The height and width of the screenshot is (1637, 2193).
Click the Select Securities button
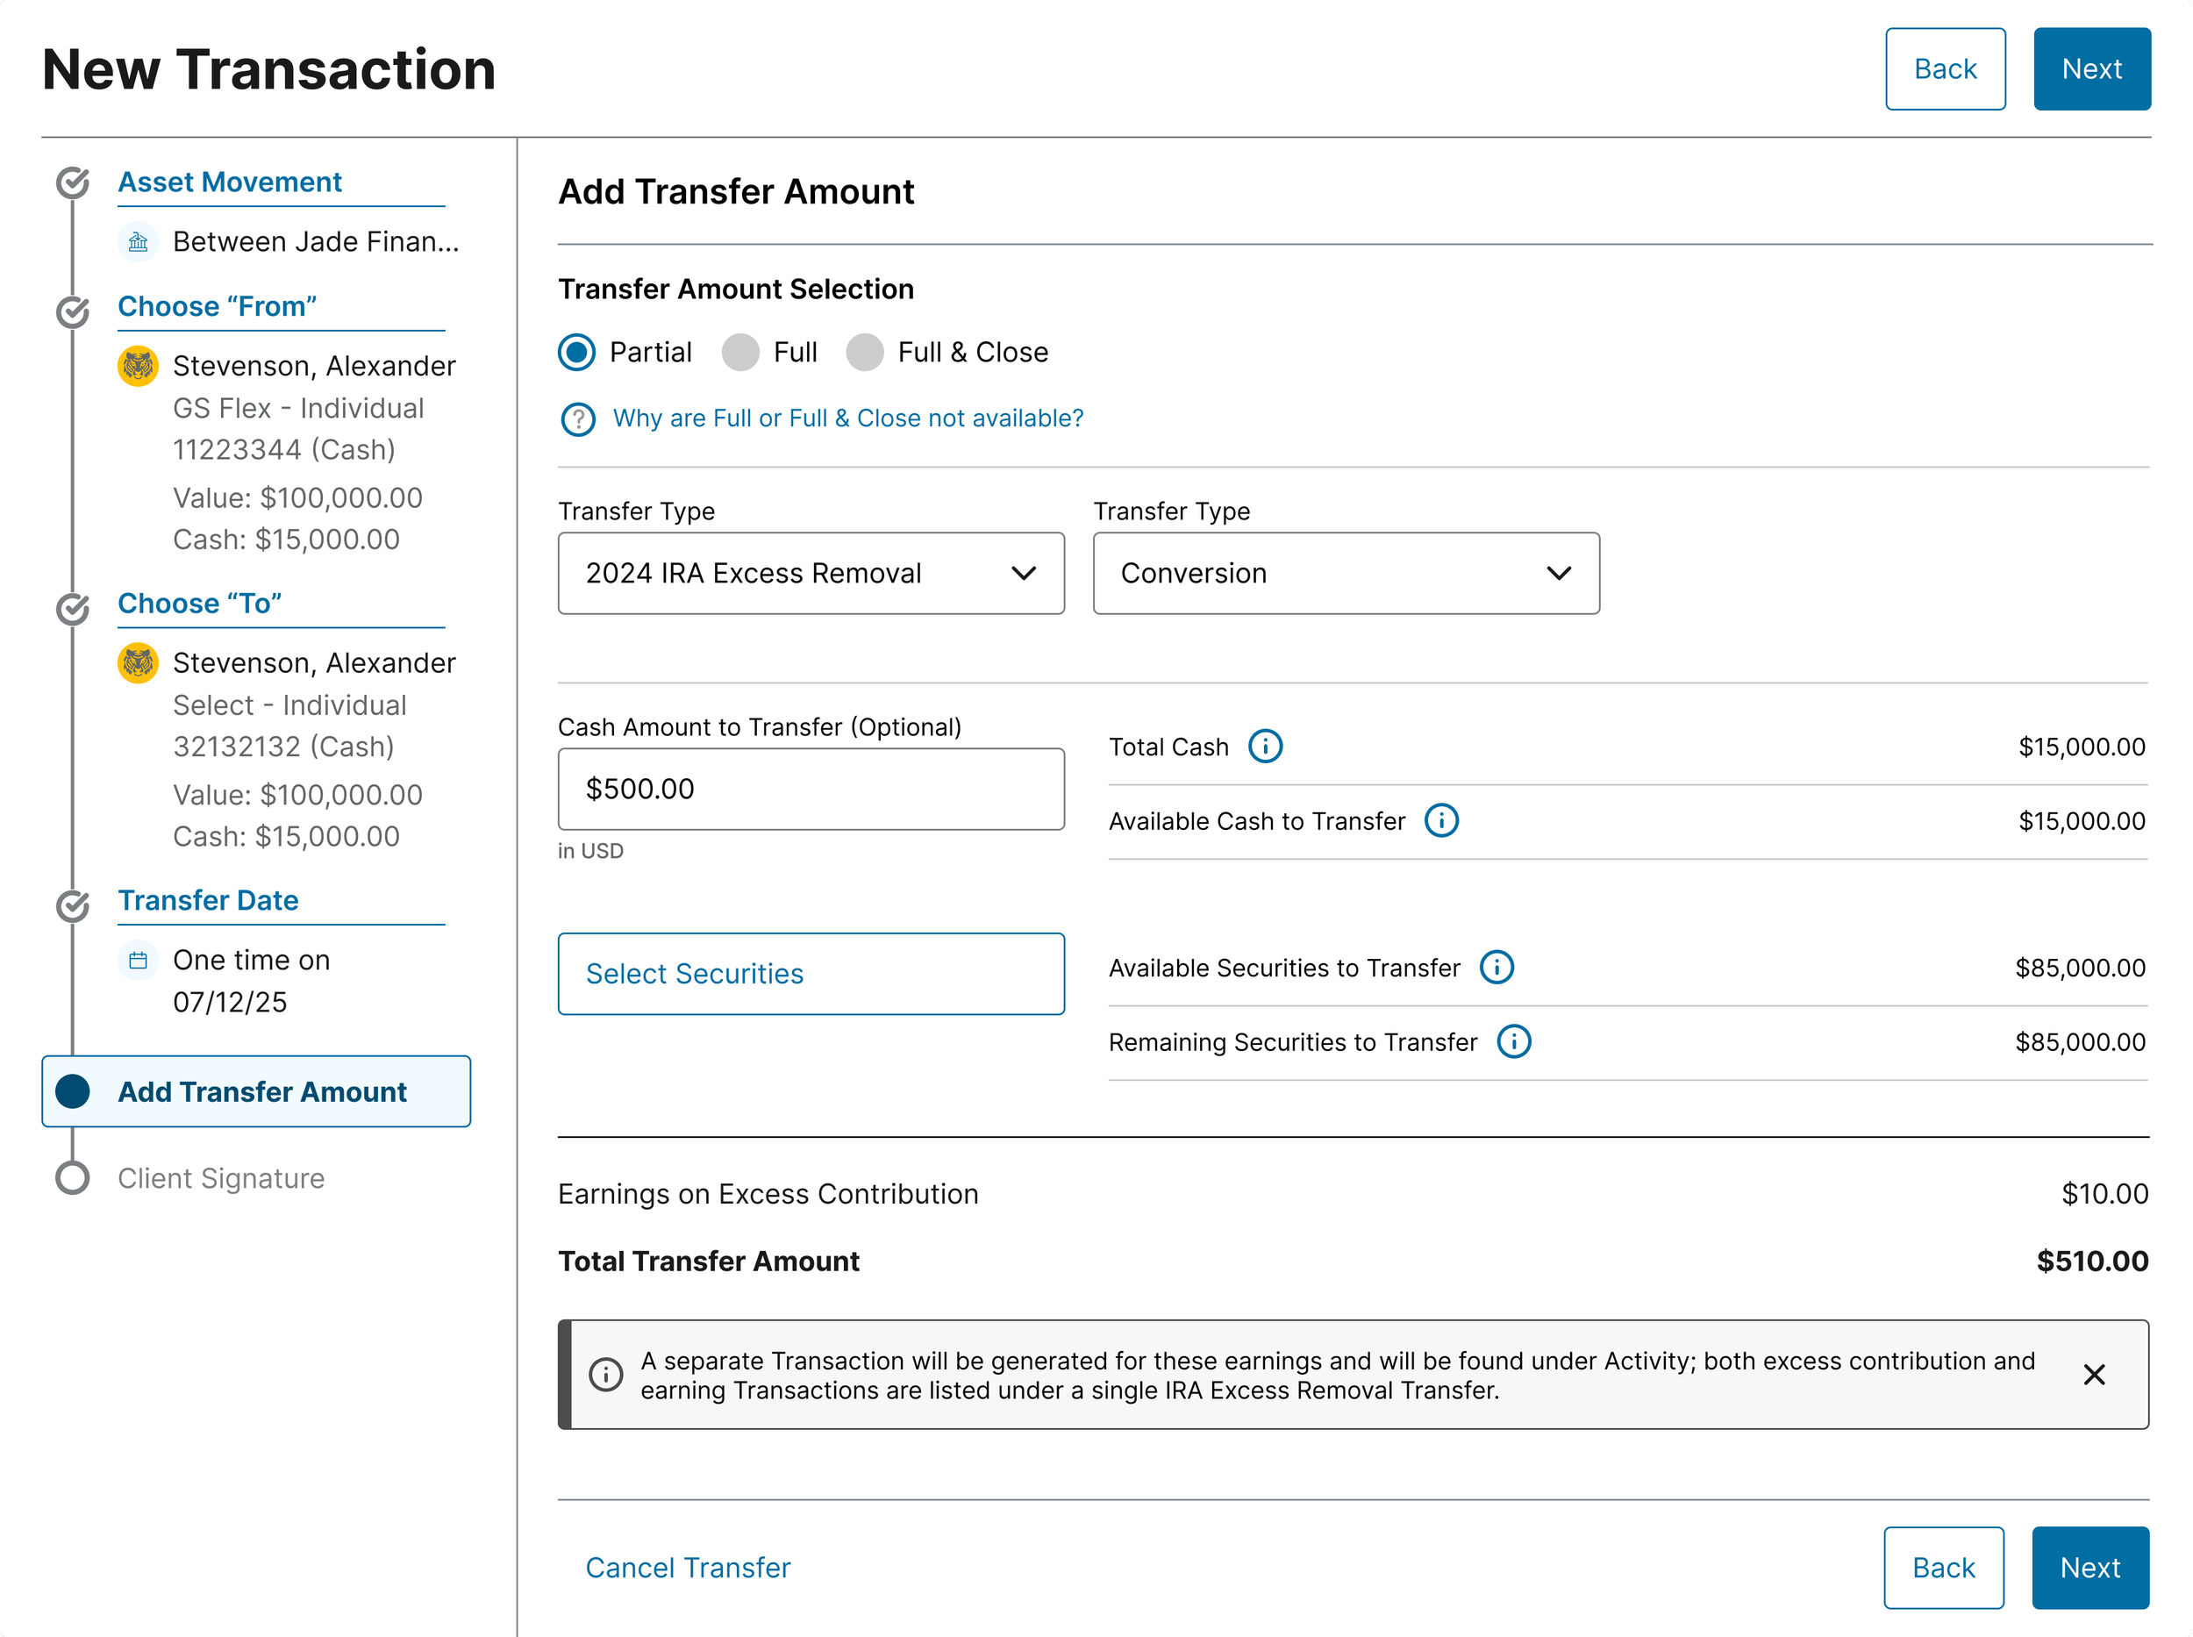(x=811, y=973)
